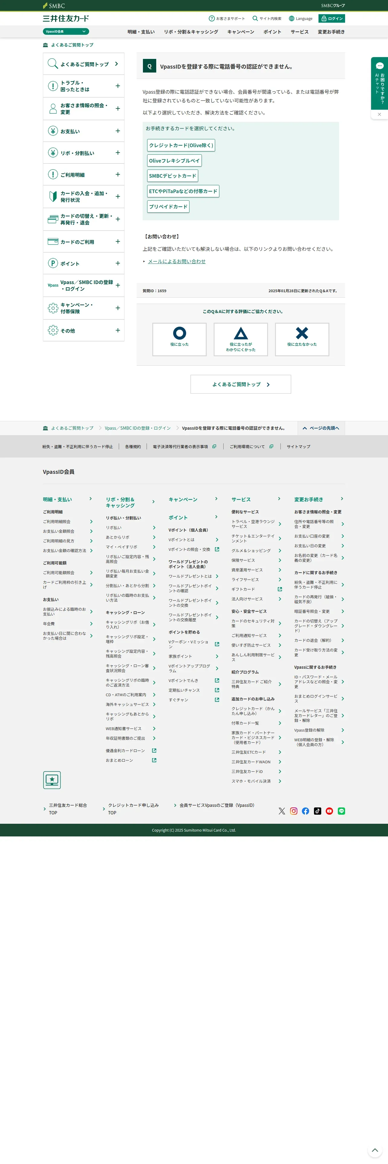The image size is (388, 1164).
Task: Click the magnifier icon beside よくあるご質問トップ in the sidebar
Action: click(x=53, y=64)
